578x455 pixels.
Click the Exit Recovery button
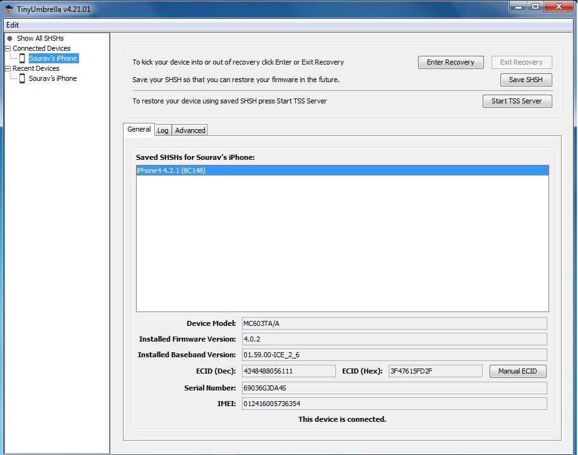(x=521, y=62)
